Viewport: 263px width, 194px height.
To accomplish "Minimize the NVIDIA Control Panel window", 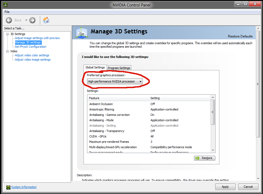I will [x=238, y=4].
